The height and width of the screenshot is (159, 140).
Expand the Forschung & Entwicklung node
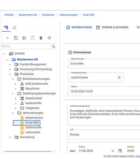[x=10, y=70]
